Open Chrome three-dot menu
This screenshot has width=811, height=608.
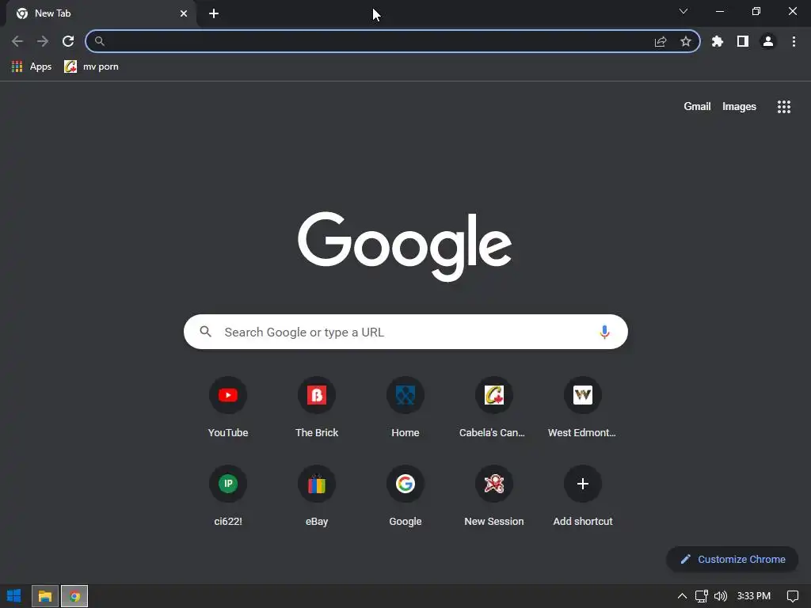tap(794, 41)
